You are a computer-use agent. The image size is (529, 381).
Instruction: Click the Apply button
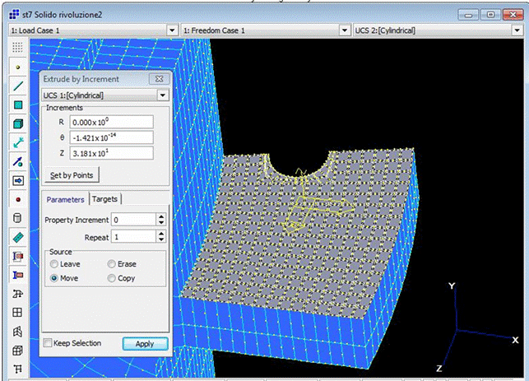coord(145,343)
